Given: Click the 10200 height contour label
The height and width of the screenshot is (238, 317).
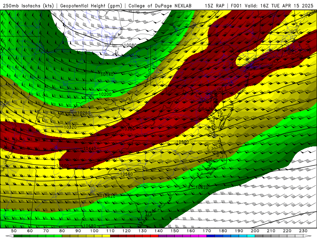Looking at the screenshot, I should 105,94.
